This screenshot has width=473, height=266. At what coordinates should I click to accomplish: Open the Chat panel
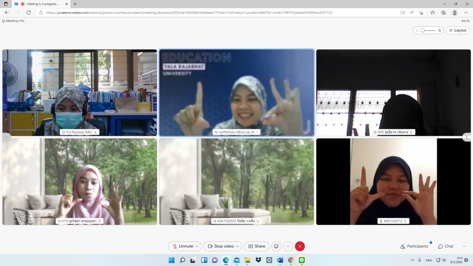coord(446,246)
